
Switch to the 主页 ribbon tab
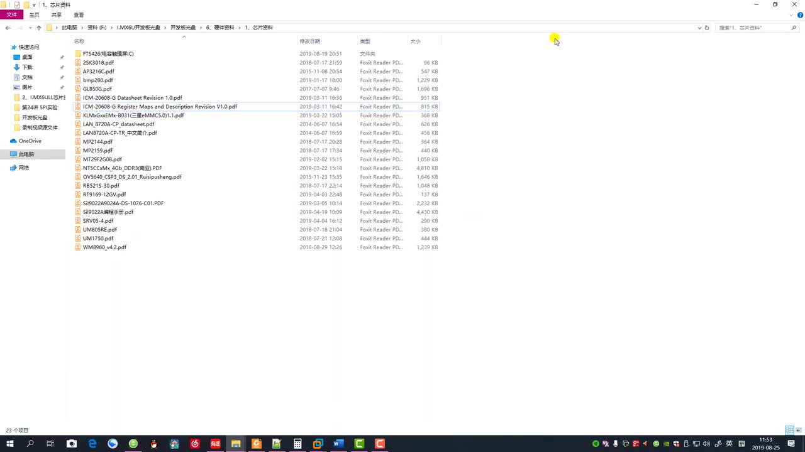[34, 14]
